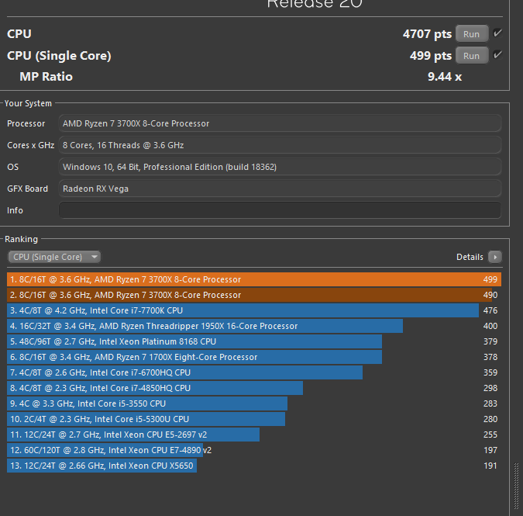The height and width of the screenshot is (516, 523).
Task: Select ranking entry 1 with score 499
Action: click(x=254, y=279)
